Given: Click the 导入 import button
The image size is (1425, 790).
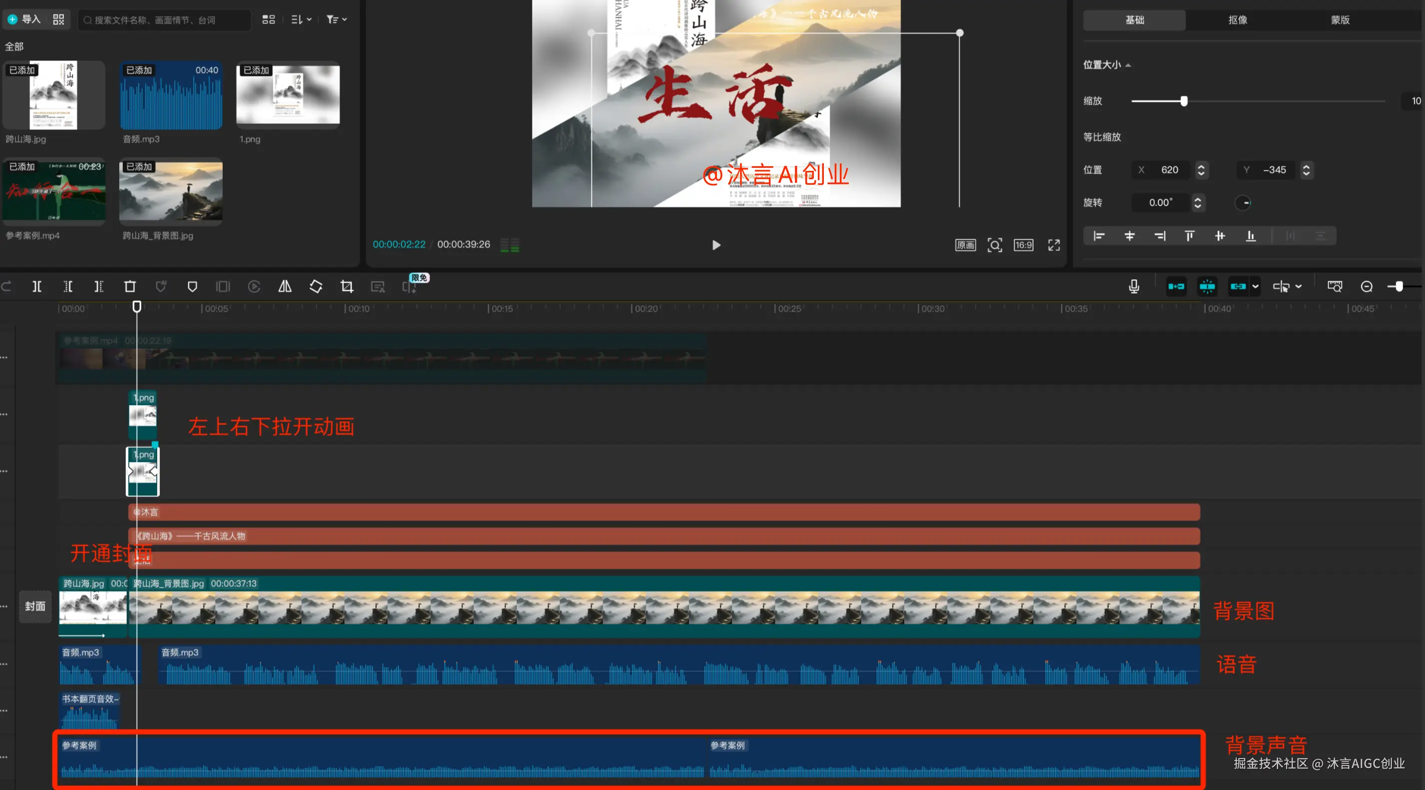Looking at the screenshot, I should (x=25, y=19).
